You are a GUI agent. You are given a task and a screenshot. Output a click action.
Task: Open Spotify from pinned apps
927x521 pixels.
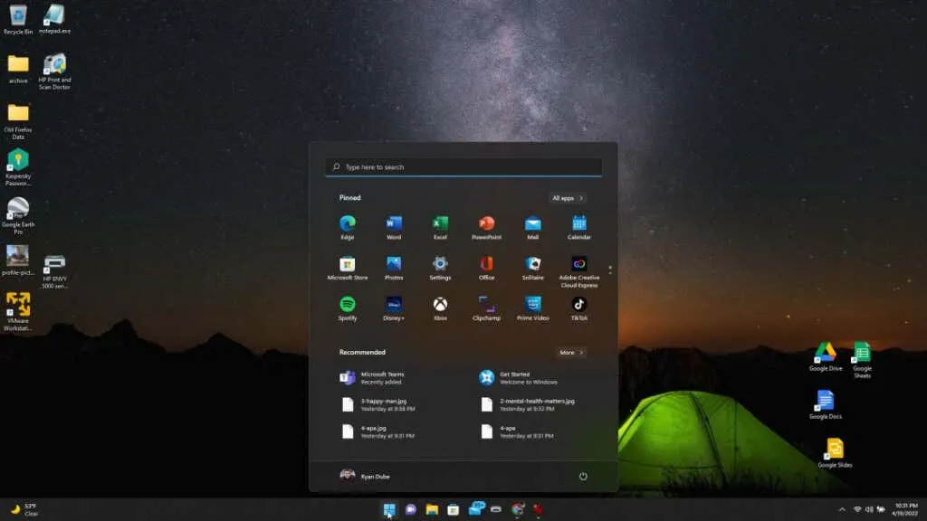(x=347, y=305)
